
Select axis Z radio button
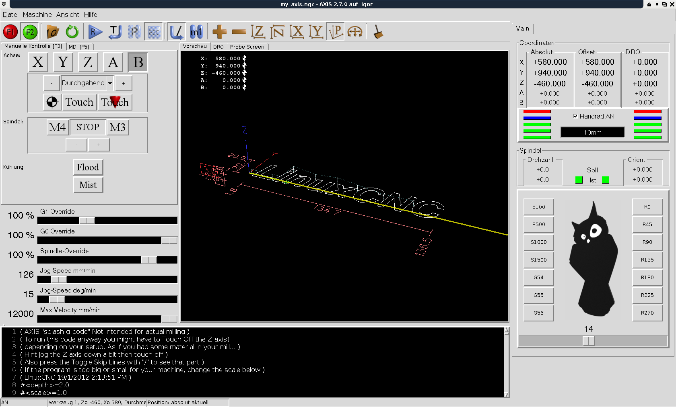[x=88, y=62]
